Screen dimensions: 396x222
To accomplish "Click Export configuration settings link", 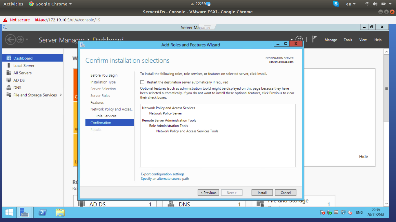I will pyautogui.click(x=163, y=174).
